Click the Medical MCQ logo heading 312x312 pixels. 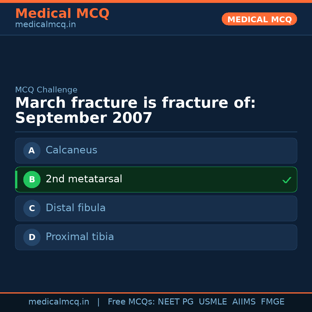click(x=62, y=13)
